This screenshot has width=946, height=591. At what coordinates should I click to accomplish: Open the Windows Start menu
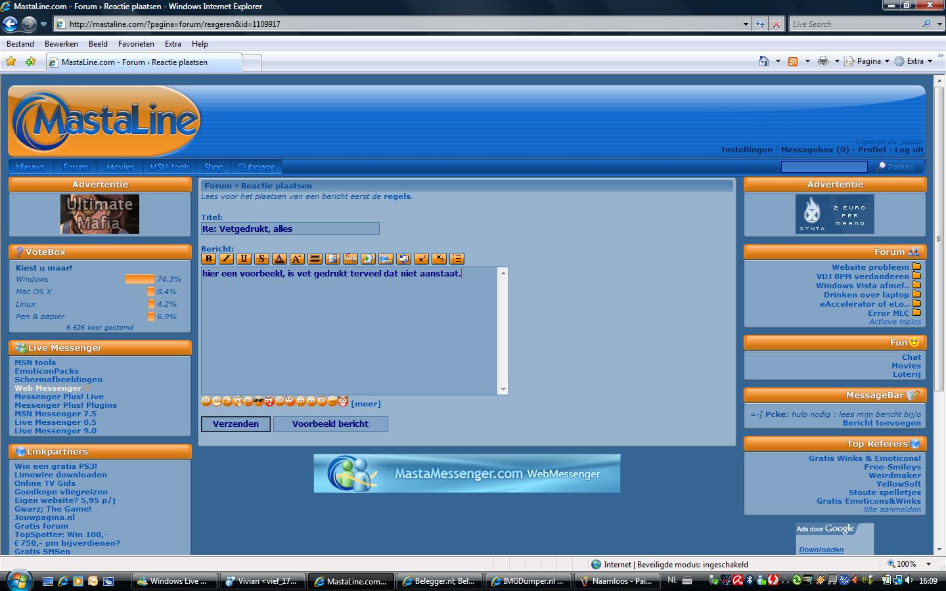pyautogui.click(x=18, y=580)
